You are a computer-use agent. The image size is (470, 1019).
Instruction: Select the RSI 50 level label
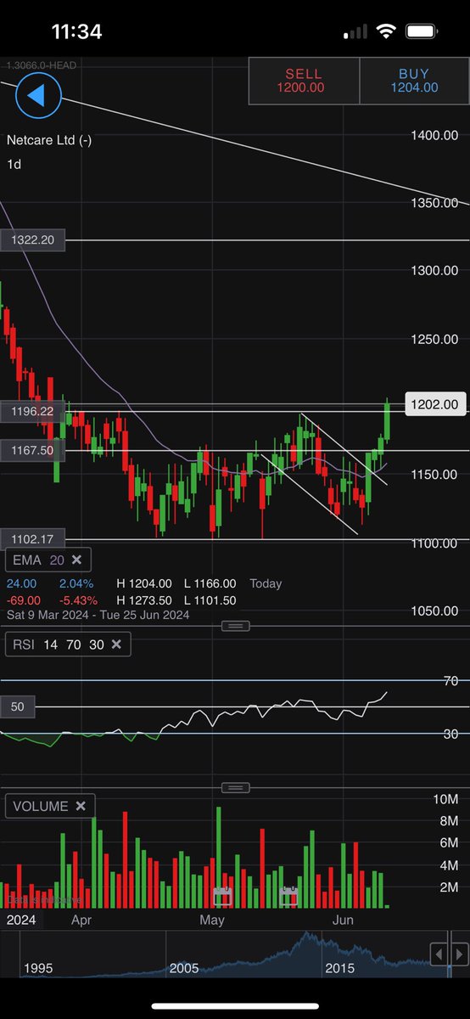point(19,707)
